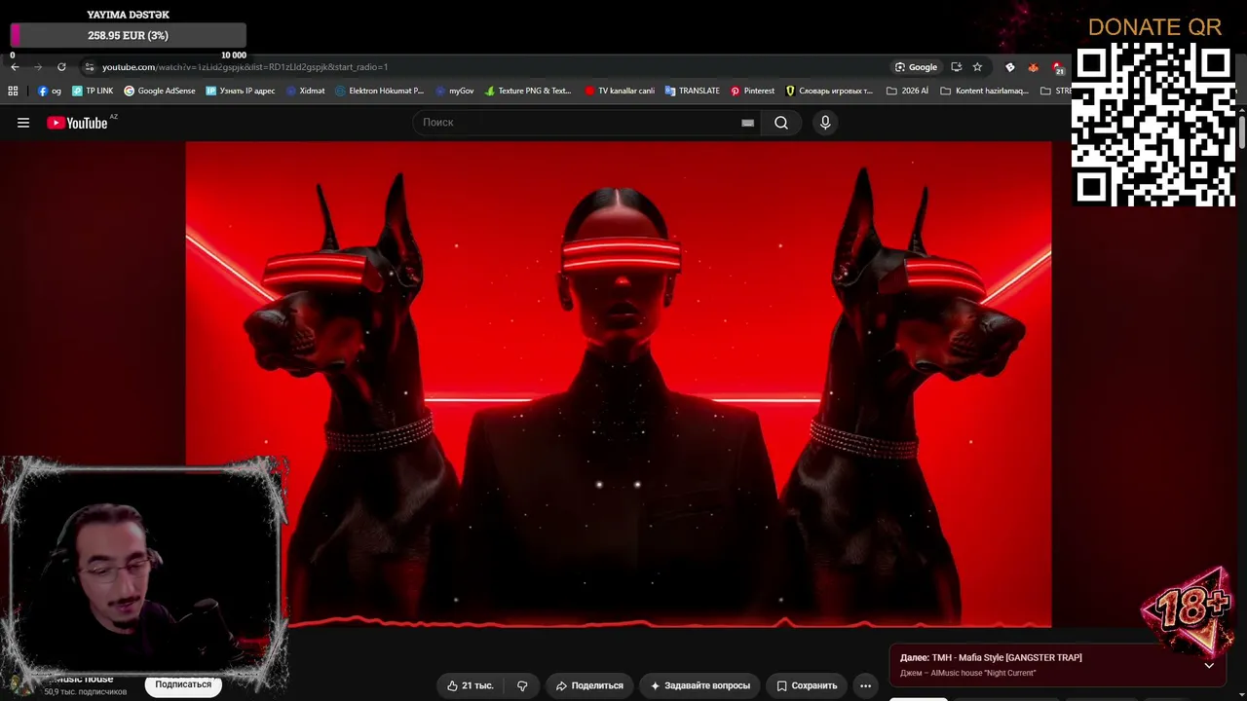Screen dimensions: 1247x701
Task: Open the Texture PNG & Text bookmark
Action: (528, 91)
